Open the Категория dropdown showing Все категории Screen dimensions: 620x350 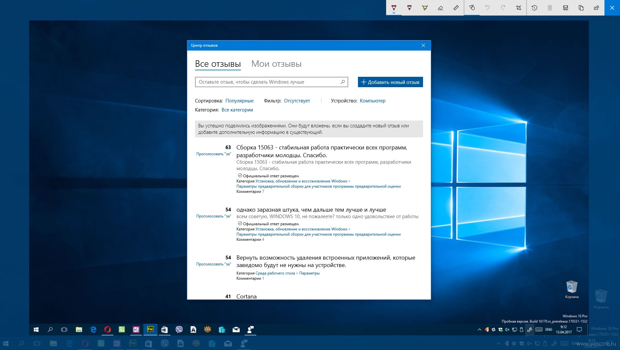[237, 110]
